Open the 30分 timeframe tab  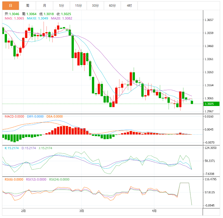[95, 6]
